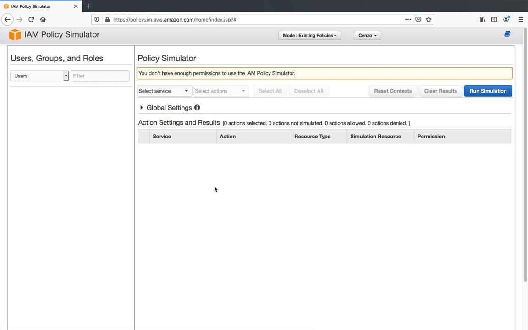Bookmark this page with the star icon
Image resolution: width=528 pixels, height=330 pixels.
pyautogui.click(x=429, y=20)
